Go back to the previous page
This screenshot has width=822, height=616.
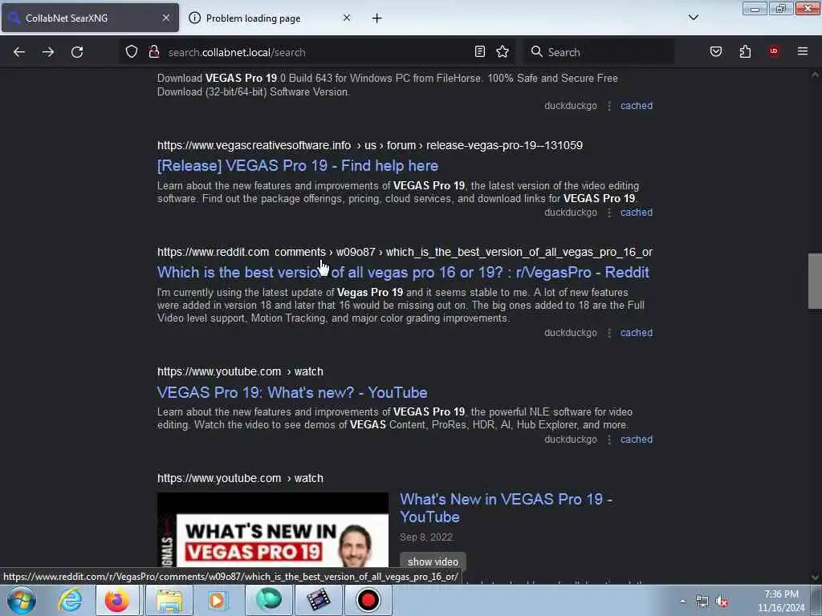click(x=19, y=52)
